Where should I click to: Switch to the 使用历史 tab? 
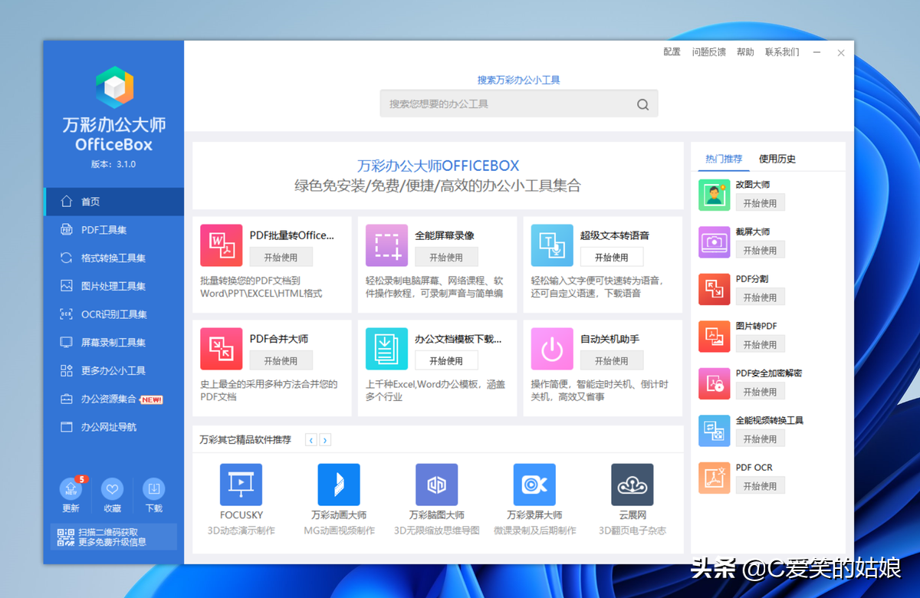(777, 159)
